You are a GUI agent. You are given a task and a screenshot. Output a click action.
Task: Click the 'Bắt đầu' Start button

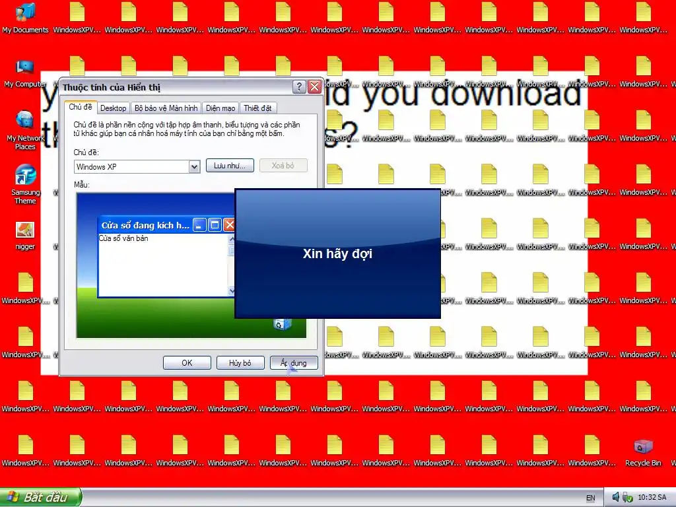[40, 497]
